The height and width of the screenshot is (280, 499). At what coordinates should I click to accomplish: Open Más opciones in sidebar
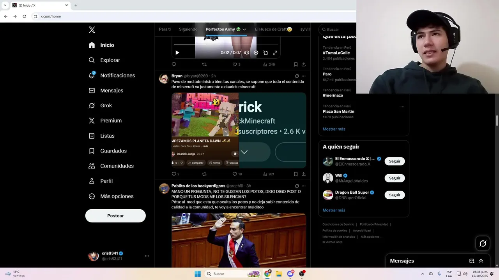(x=111, y=196)
